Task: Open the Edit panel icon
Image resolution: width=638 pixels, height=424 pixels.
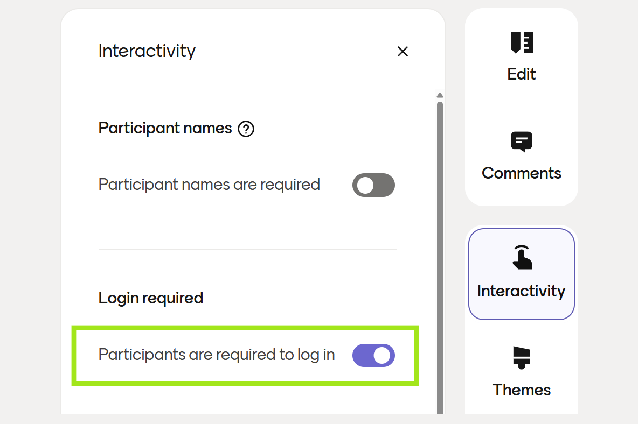Action: 522,43
